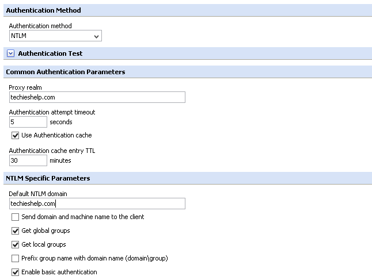Uncheck Use Authentication cache checkbox

pos(15,136)
